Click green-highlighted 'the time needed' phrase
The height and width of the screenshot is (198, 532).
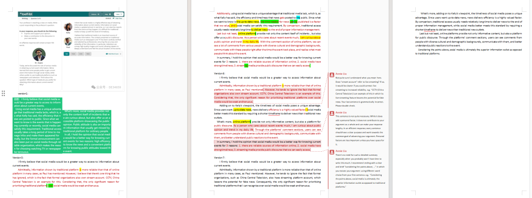coord(269,21)
